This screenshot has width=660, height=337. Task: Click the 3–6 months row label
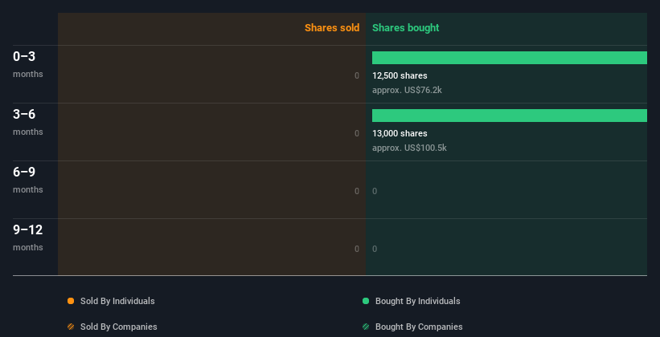(x=28, y=122)
